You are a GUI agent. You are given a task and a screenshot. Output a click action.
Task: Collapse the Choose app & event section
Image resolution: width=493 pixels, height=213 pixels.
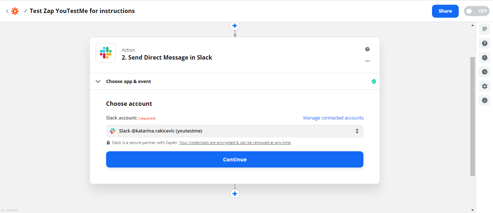[98, 82]
